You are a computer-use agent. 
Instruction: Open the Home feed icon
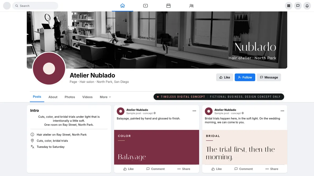click(122, 6)
